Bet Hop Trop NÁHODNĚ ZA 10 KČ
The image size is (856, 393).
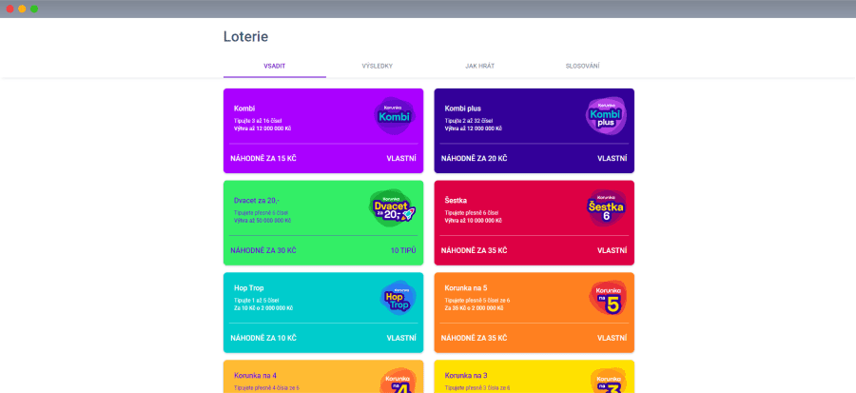pos(263,338)
